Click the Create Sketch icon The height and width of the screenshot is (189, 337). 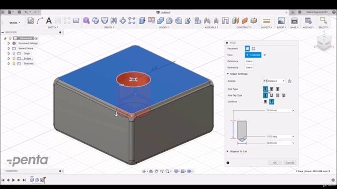[31, 21]
